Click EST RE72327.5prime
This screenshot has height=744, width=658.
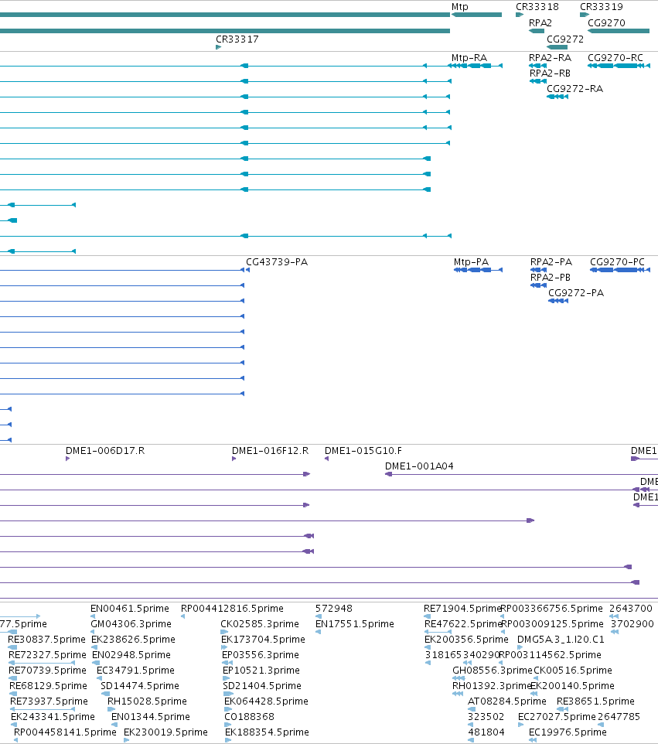point(47,655)
